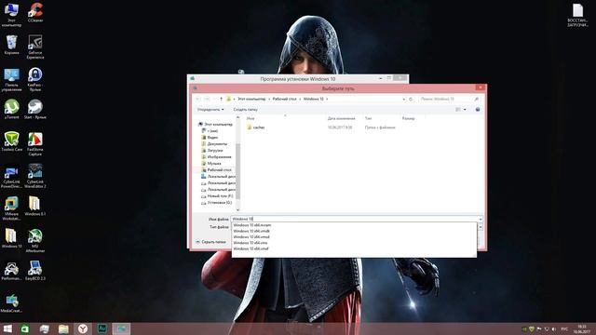Click the clock in the system tray
The height and width of the screenshot is (335, 596).
point(581,328)
